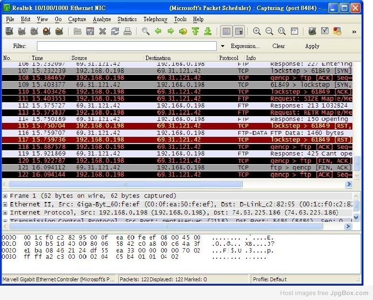Click the zoom in magnifier icon

(257, 31)
